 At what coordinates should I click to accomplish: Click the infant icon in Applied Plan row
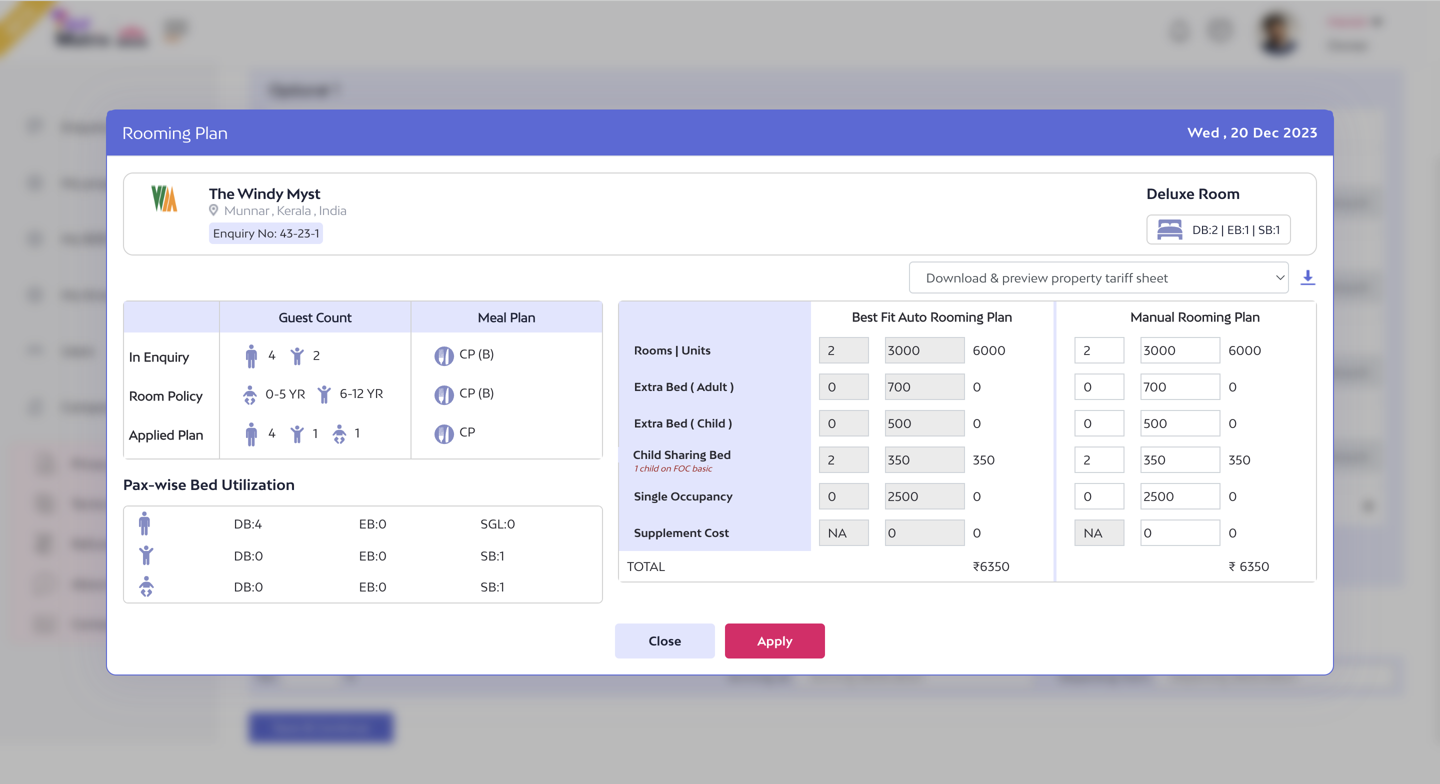(339, 433)
